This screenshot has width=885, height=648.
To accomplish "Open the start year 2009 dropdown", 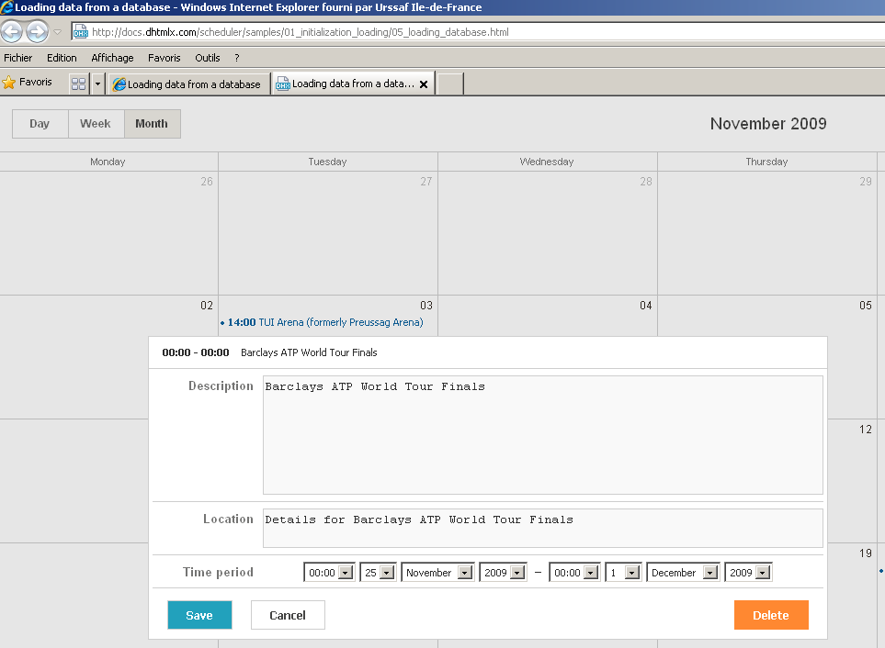I will pyautogui.click(x=503, y=573).
